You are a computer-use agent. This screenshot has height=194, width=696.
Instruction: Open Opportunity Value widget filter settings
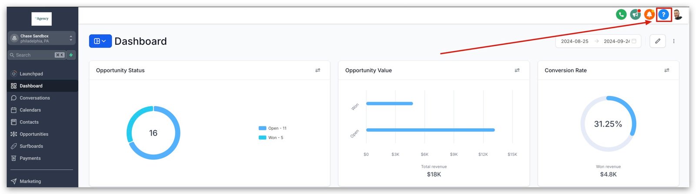517,70
